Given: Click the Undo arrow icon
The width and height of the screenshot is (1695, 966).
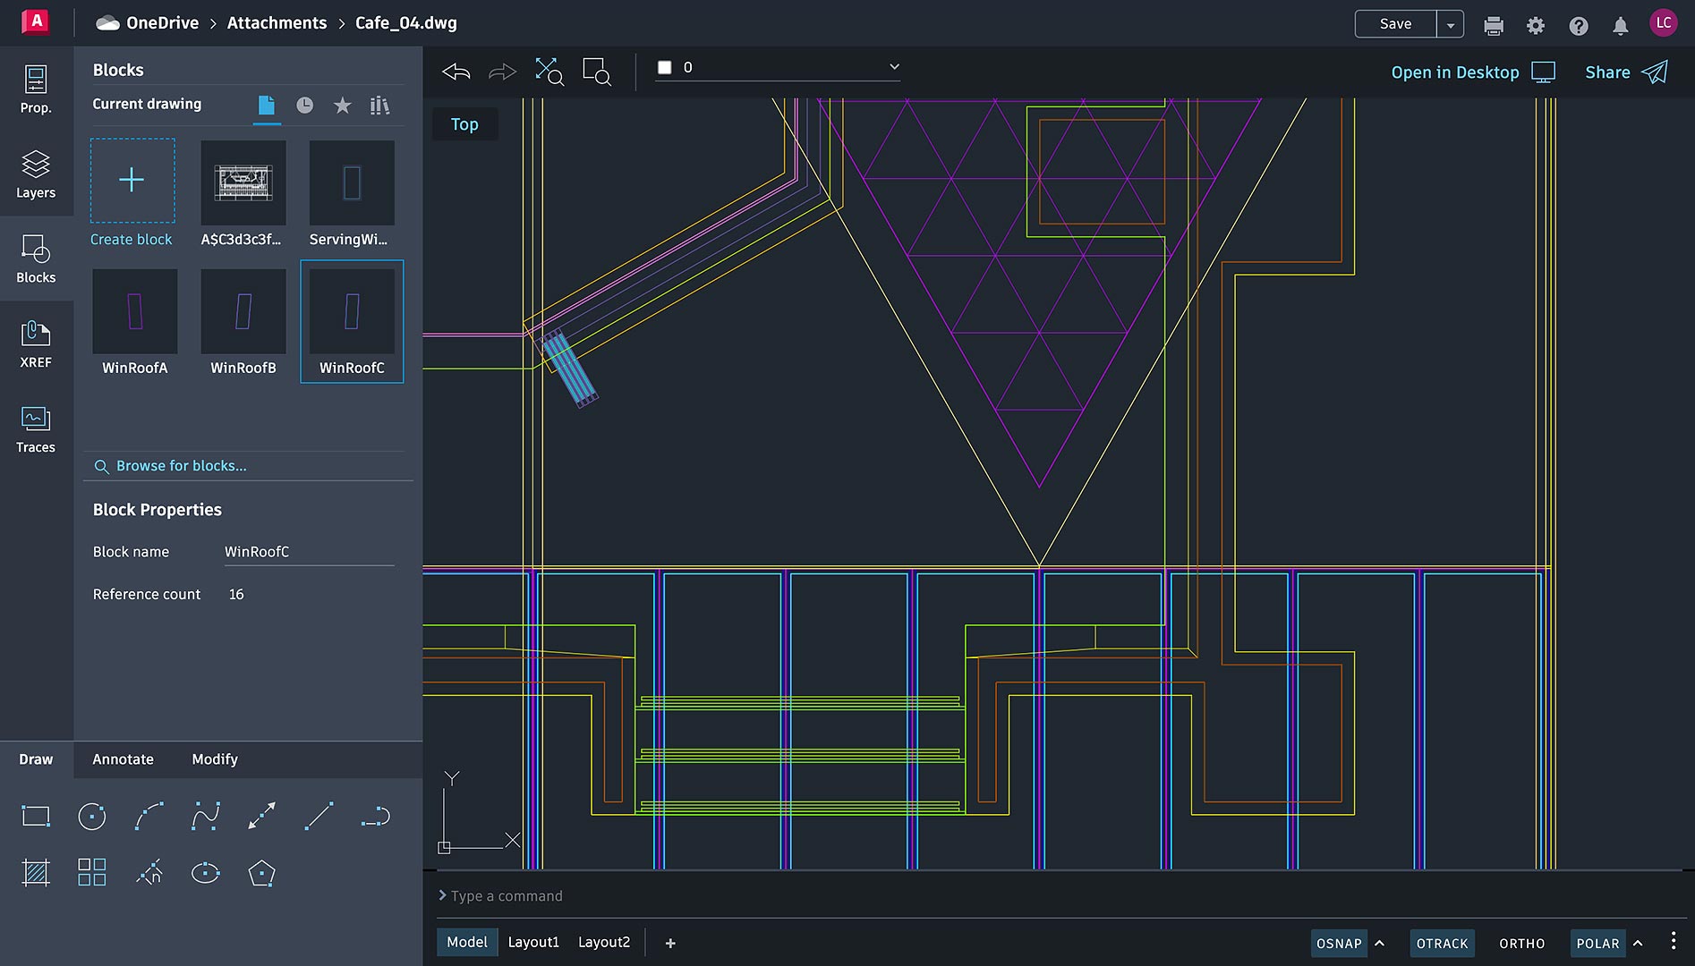Looking at the screenshot, I should pos(456,72).
